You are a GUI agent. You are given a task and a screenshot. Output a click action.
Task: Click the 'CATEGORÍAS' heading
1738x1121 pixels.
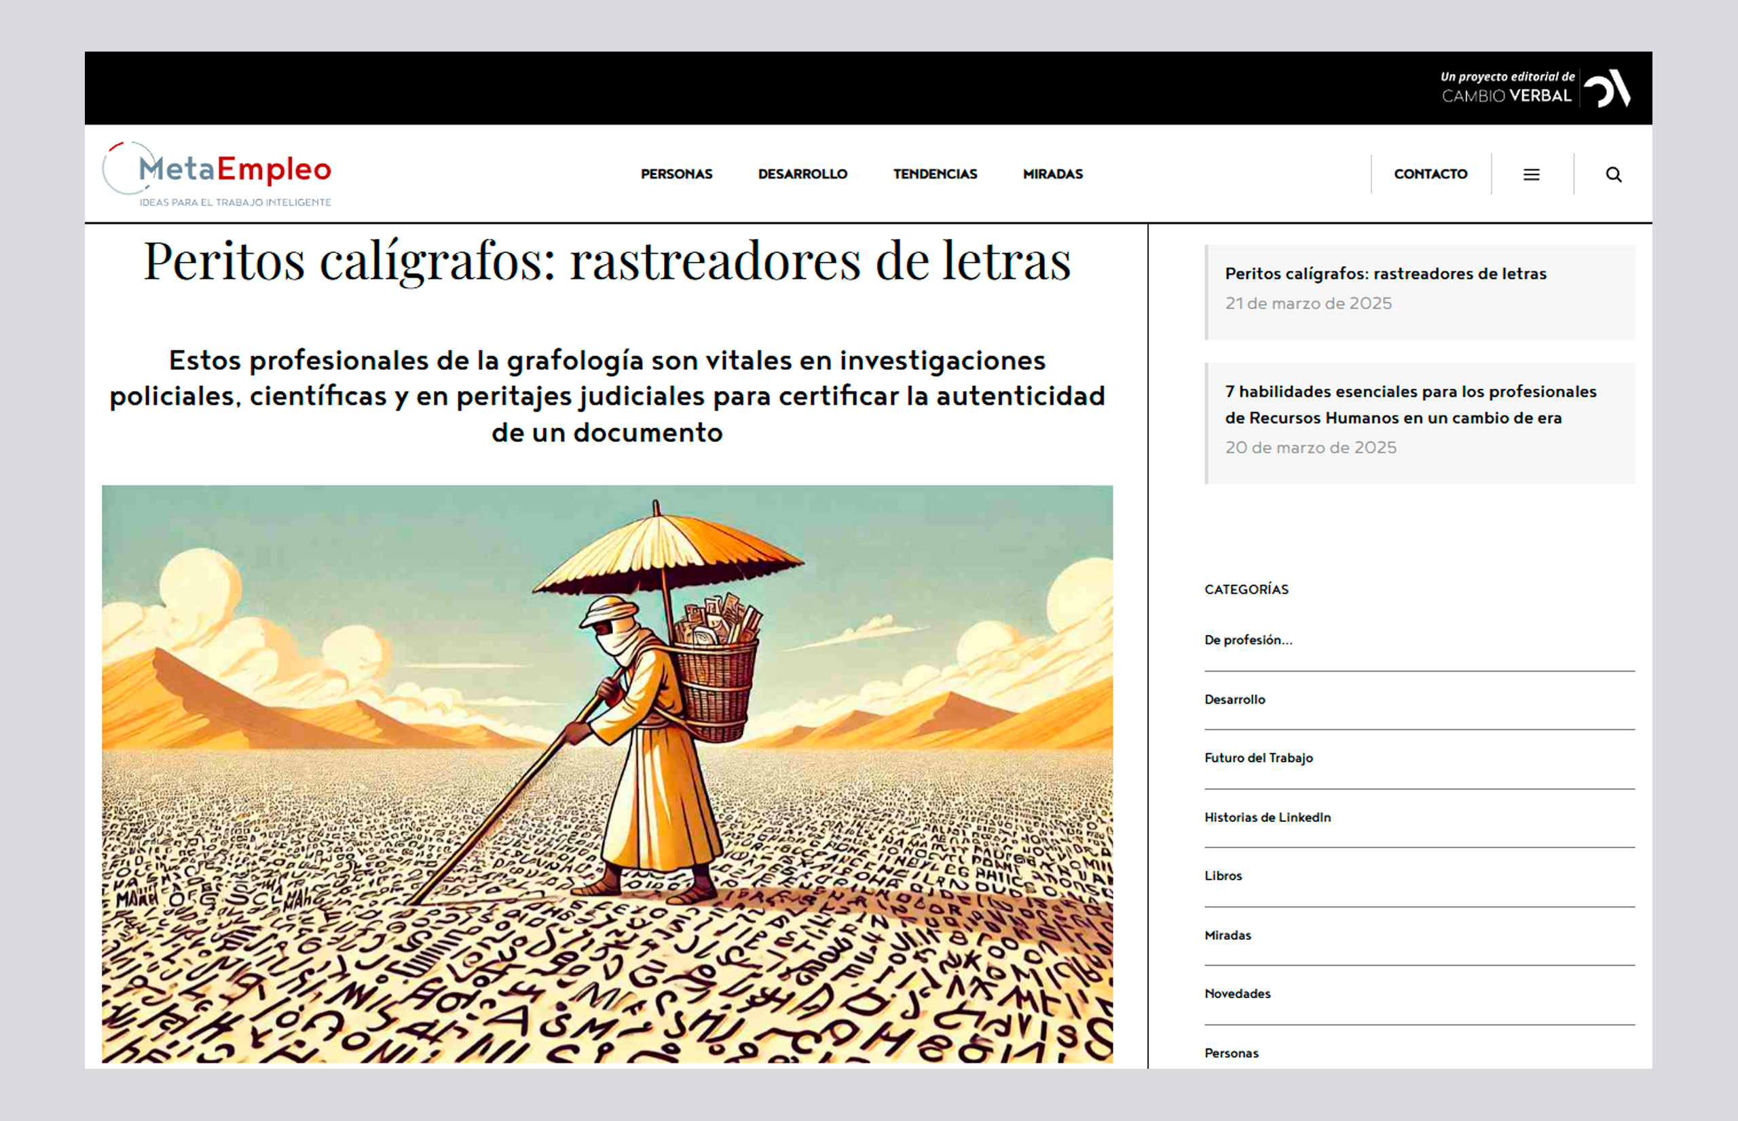pos(1246,590)
